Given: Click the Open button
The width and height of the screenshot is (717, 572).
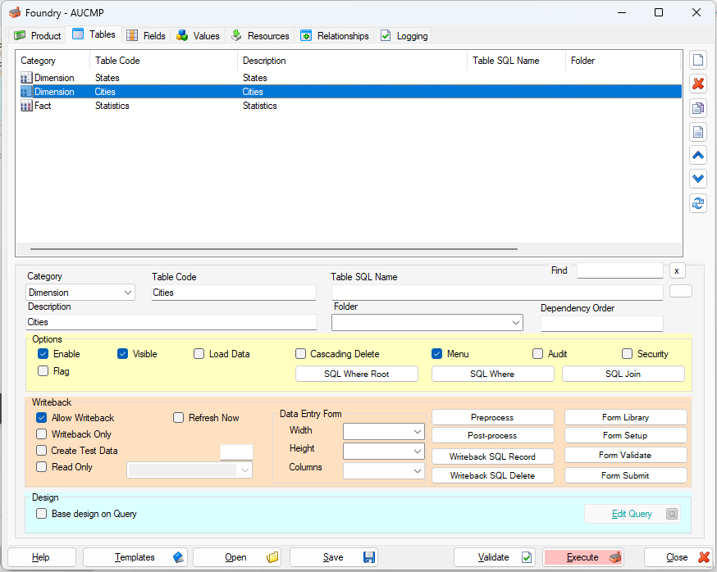Looking at the screenshot, I should tap(237, 557).
